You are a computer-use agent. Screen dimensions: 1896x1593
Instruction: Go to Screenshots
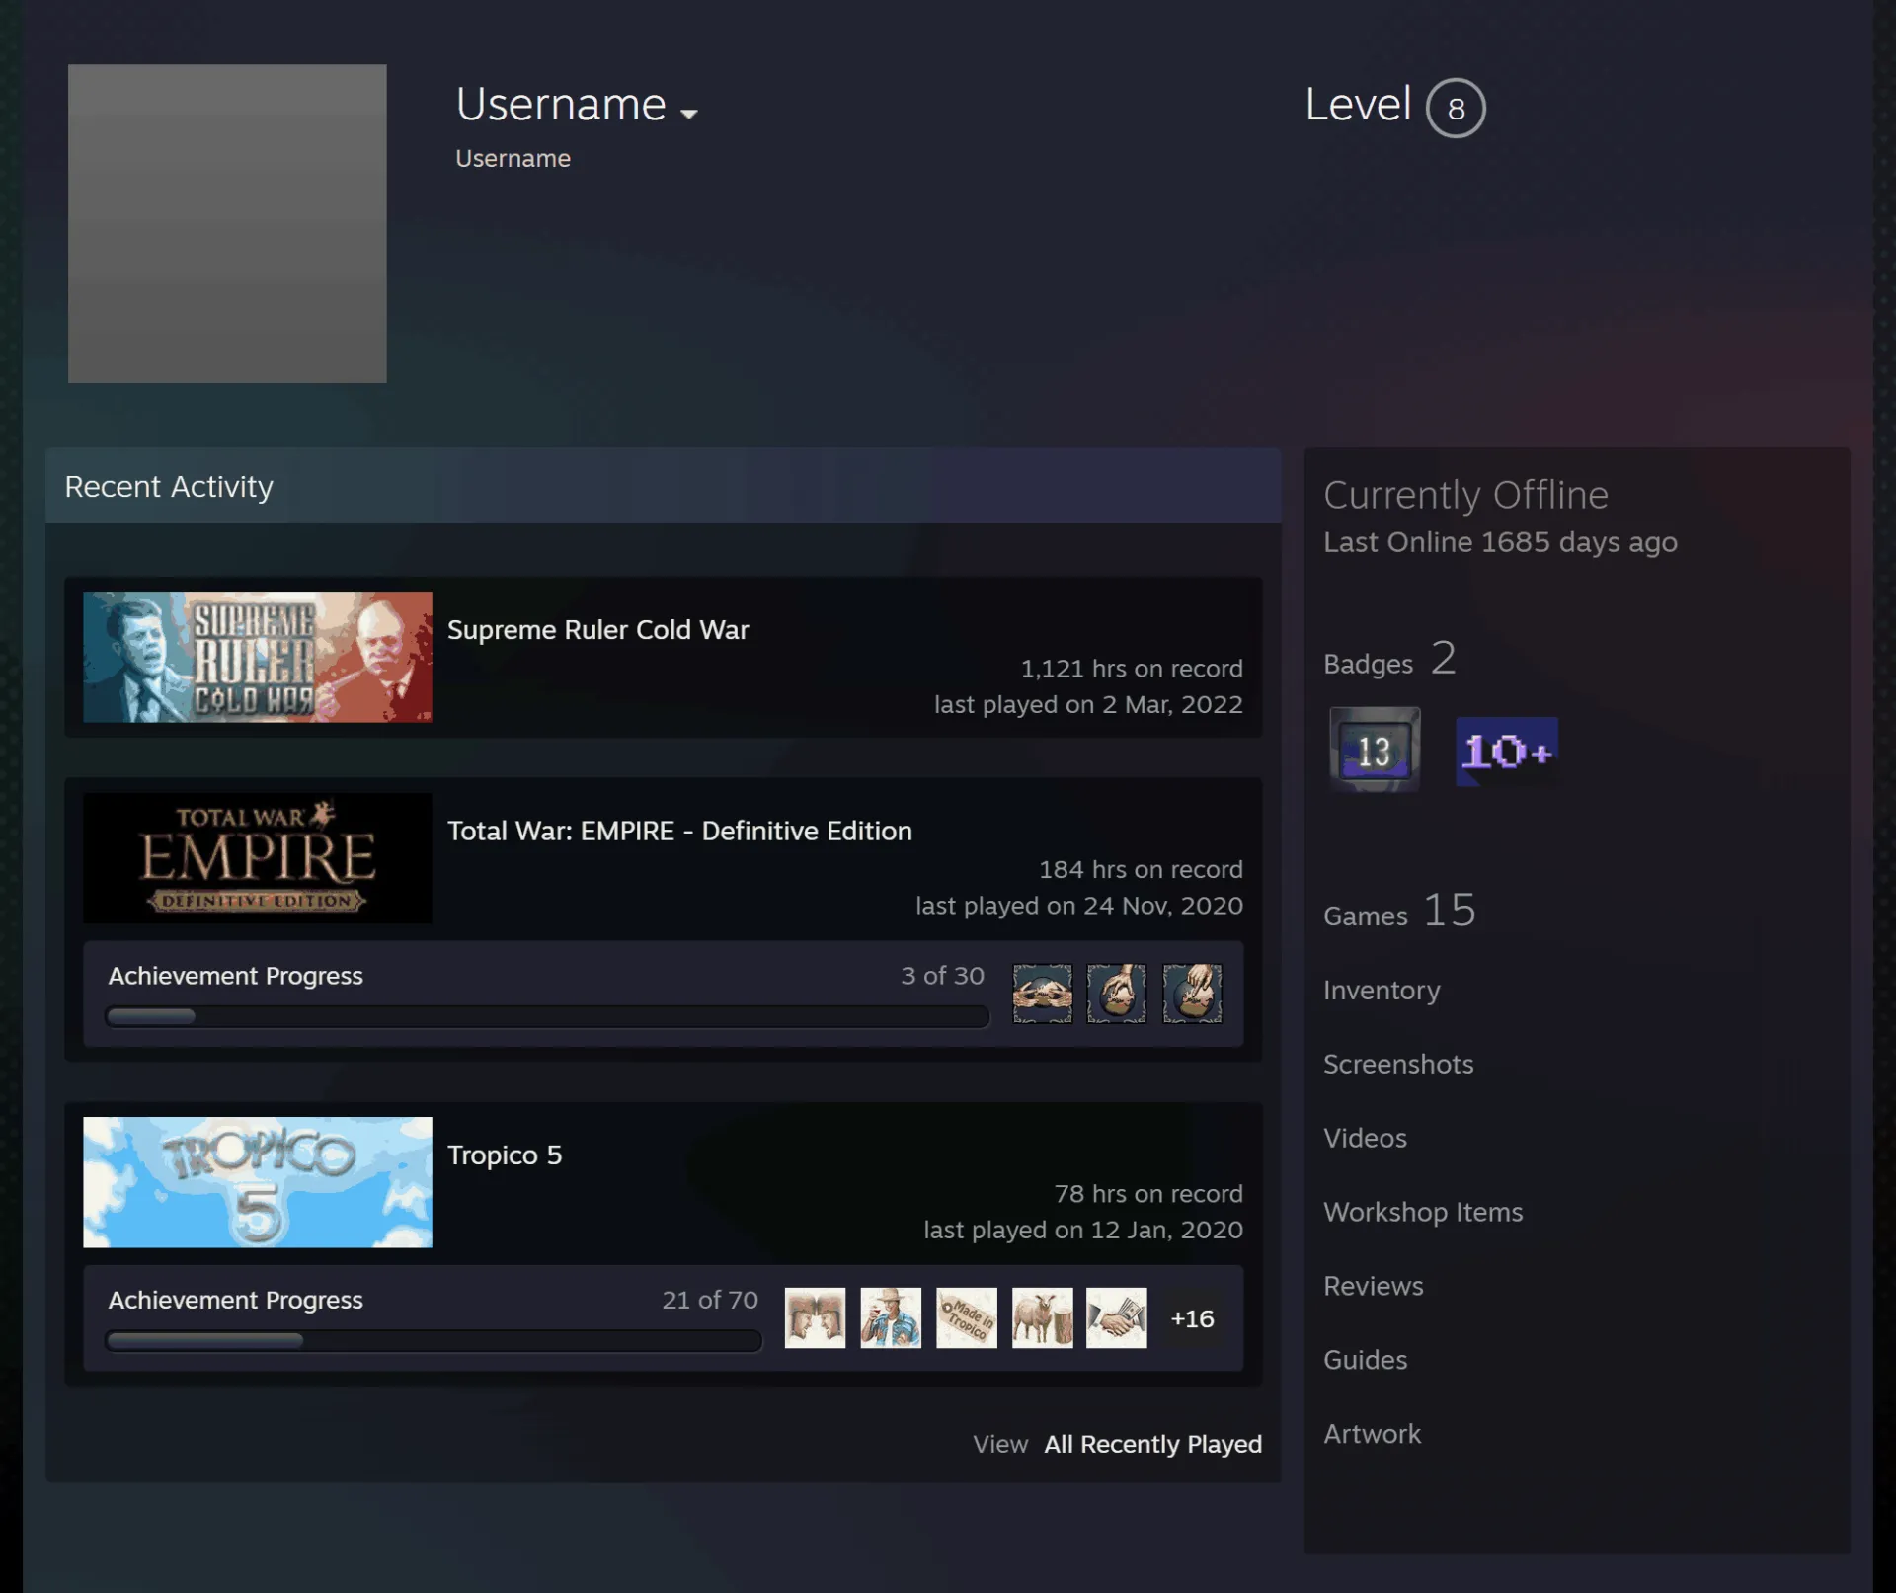(x=1398, y=1065)
